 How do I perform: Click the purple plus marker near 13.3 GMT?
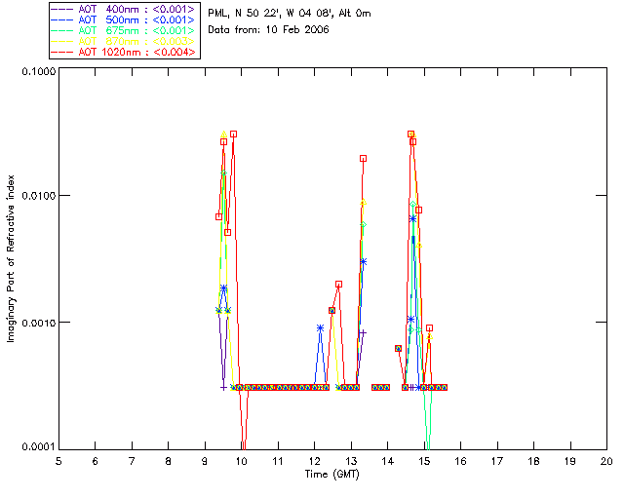point(363,332)
